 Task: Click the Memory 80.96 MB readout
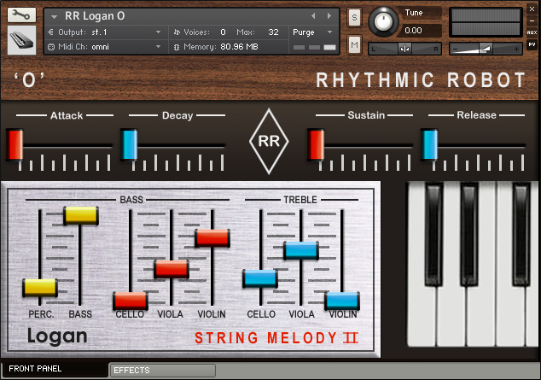tap(239, 47)
